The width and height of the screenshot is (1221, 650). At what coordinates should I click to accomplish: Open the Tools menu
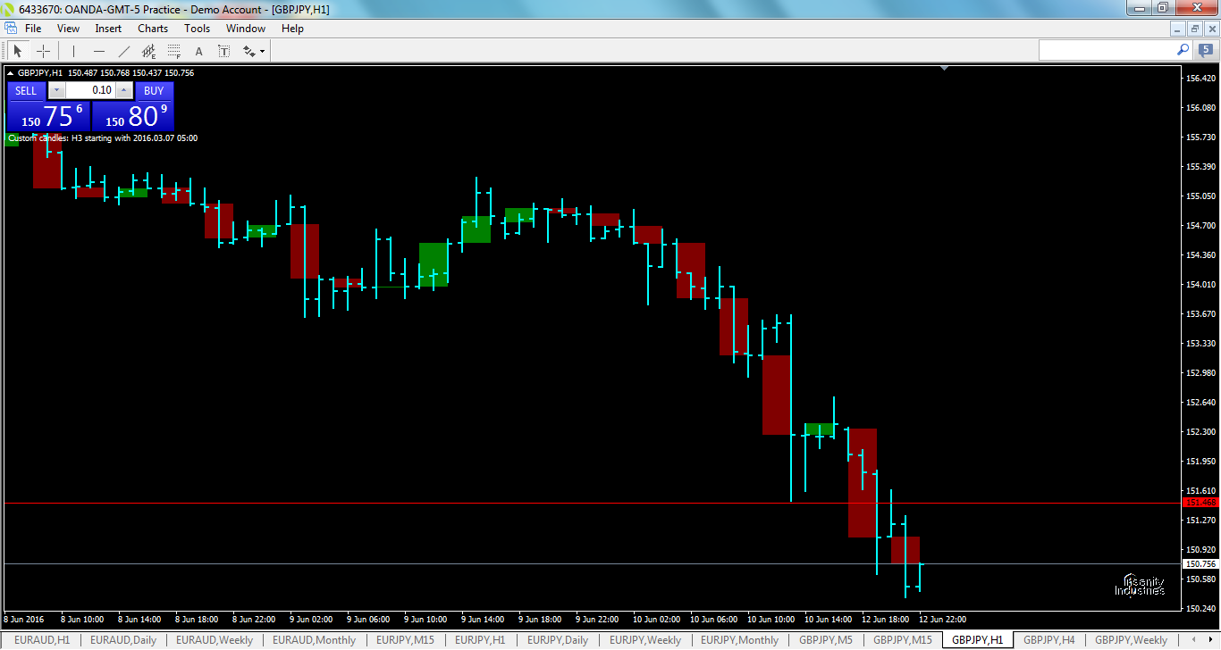click(x=198, y=29)
